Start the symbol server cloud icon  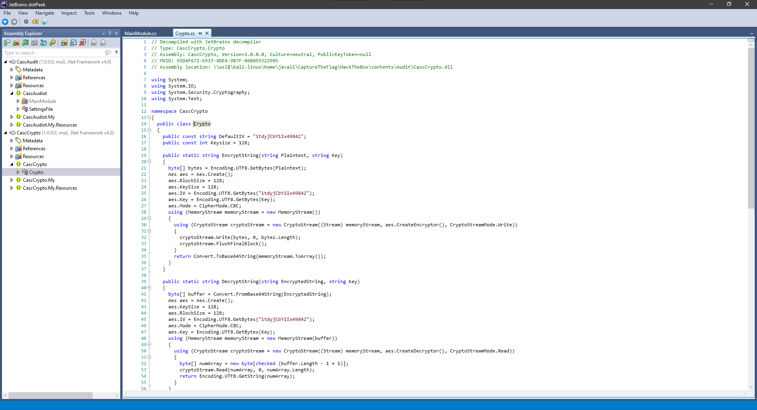click(44, 22)
